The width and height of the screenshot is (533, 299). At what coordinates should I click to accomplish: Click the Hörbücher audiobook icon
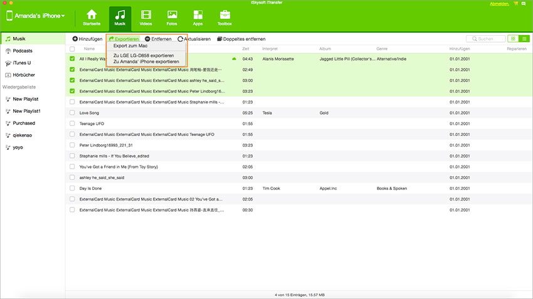point(8,75)
